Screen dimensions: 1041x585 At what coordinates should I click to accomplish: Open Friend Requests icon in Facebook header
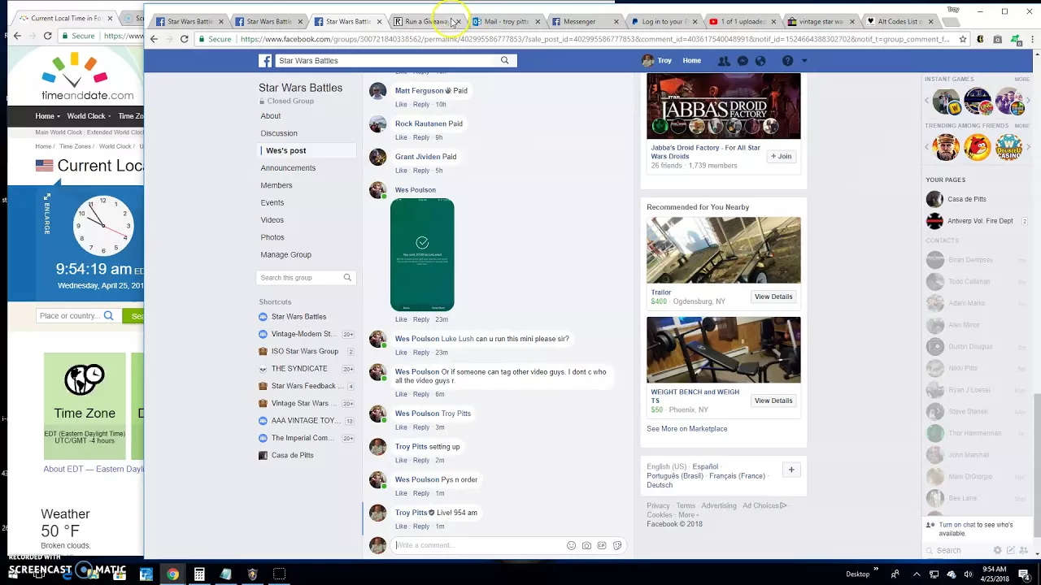724,61
